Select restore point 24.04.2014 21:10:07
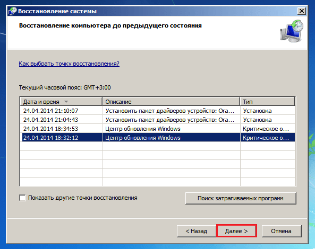 tap(158, 111)
